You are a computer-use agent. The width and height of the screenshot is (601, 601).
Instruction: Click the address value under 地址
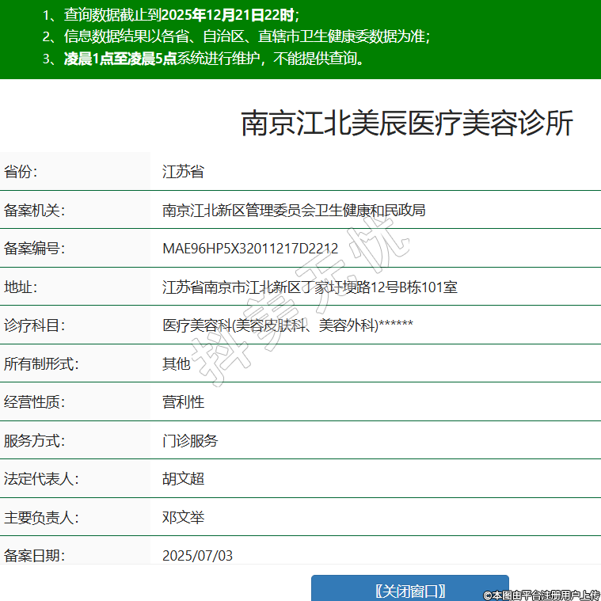pos(310,287)
